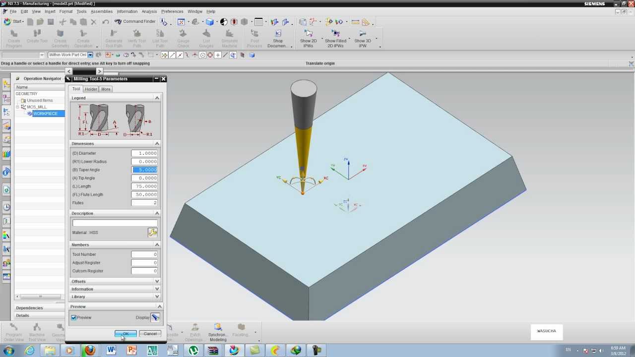
Task: Open Internet Explorer from the taskbar
Action: pos(30,351)
